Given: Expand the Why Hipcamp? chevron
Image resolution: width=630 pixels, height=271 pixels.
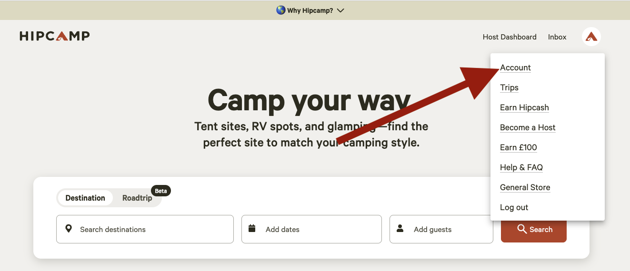Looking at the screenshot, I should tap(340, 10).
